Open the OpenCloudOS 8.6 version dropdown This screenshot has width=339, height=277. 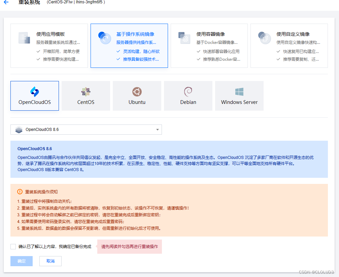(x=86, y=130)
